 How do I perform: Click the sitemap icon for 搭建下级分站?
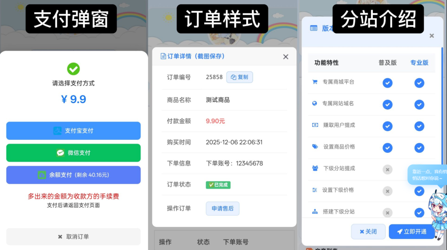315,212
